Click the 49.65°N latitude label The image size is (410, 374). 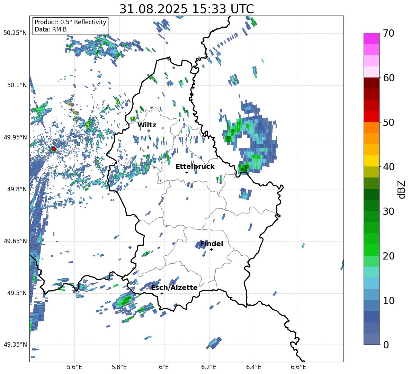(x=15, y=241)
